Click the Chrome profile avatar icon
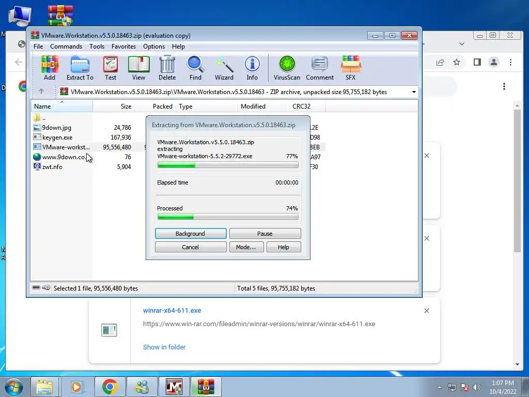The width and height of the screenshot is (529, 397). click(493, 62)
